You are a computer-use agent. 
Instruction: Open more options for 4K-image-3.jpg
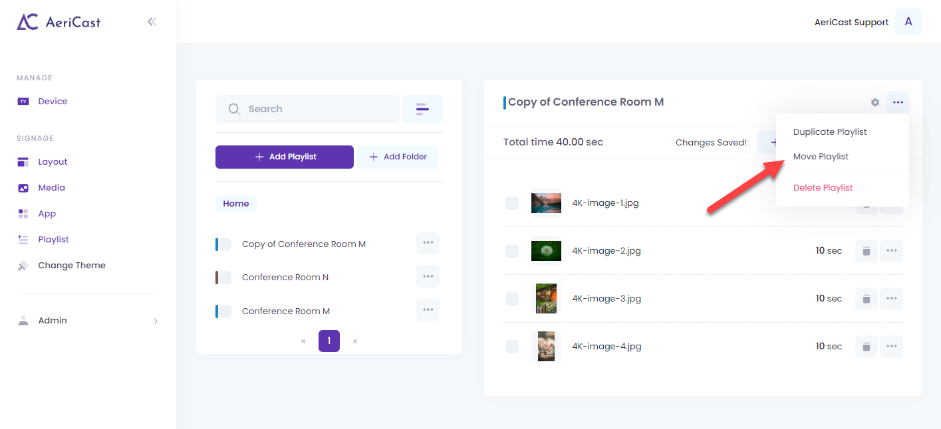coord(892,299)
